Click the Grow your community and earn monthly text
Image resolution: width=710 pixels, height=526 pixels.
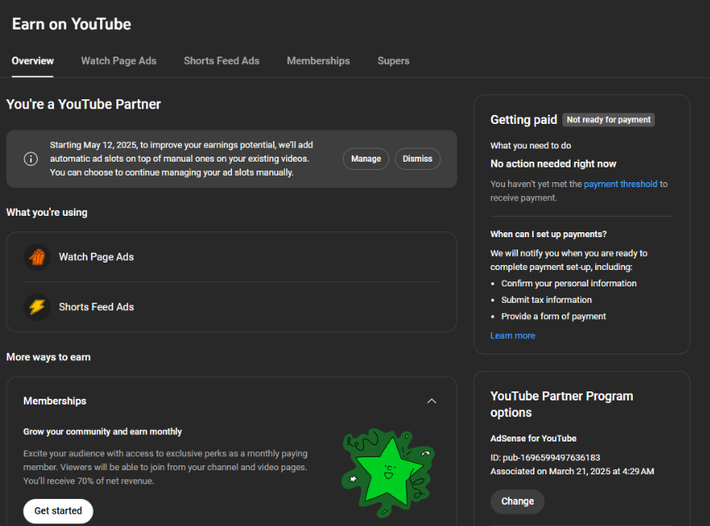click(x=102, y=432)
